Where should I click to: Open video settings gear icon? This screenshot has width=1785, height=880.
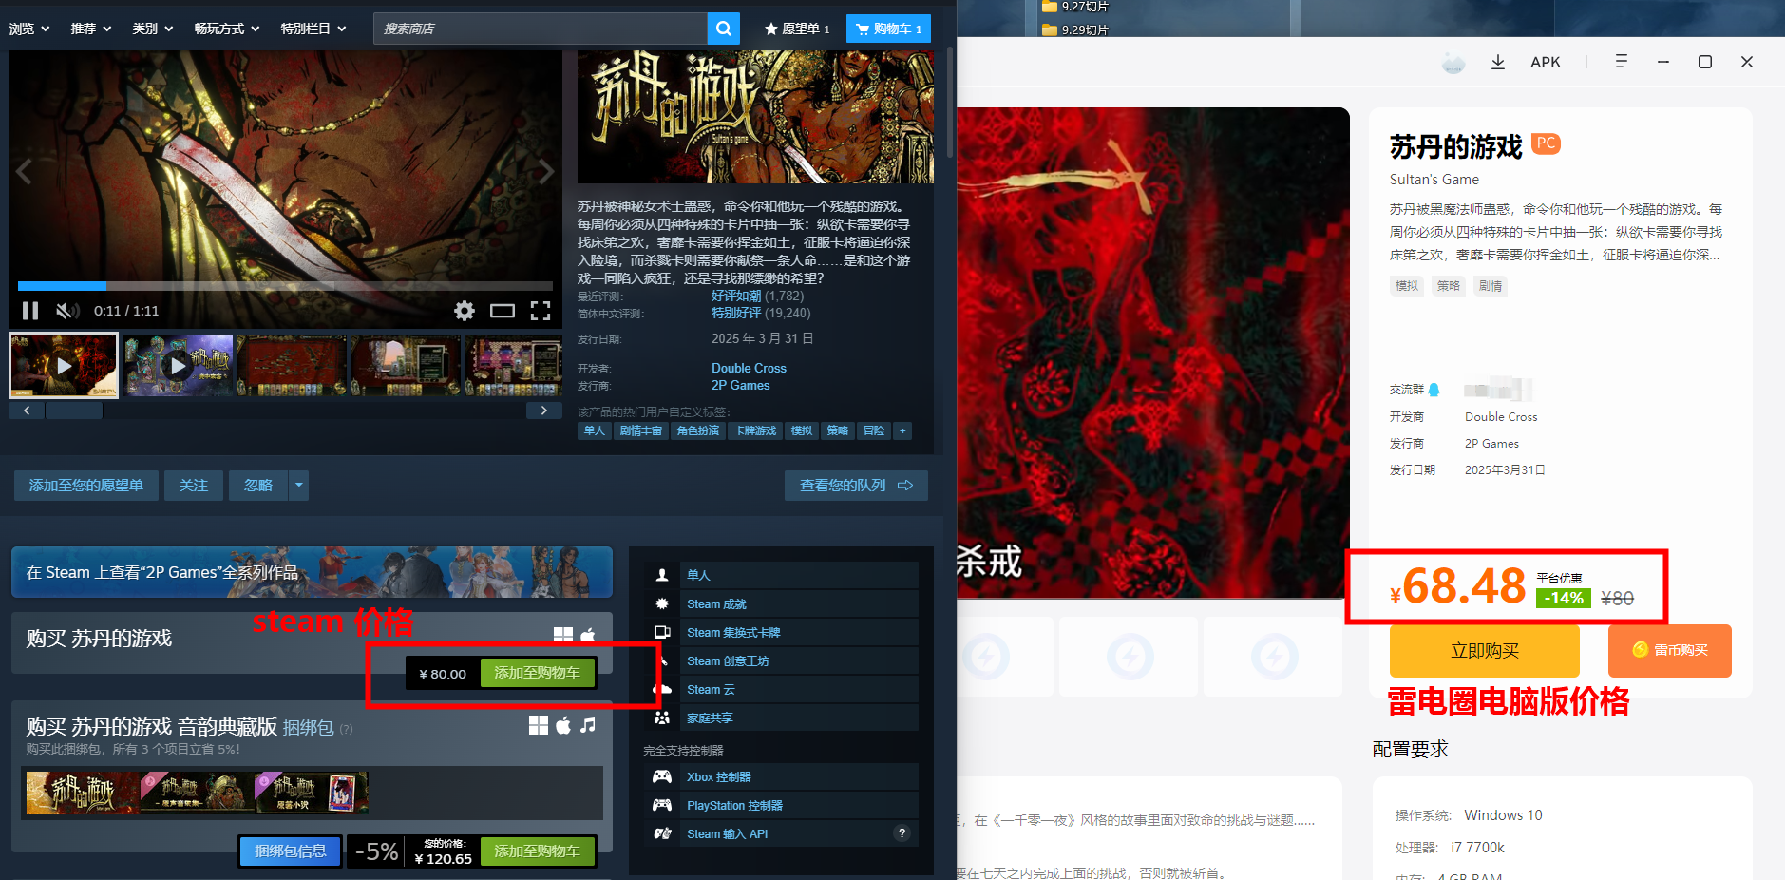465,311
